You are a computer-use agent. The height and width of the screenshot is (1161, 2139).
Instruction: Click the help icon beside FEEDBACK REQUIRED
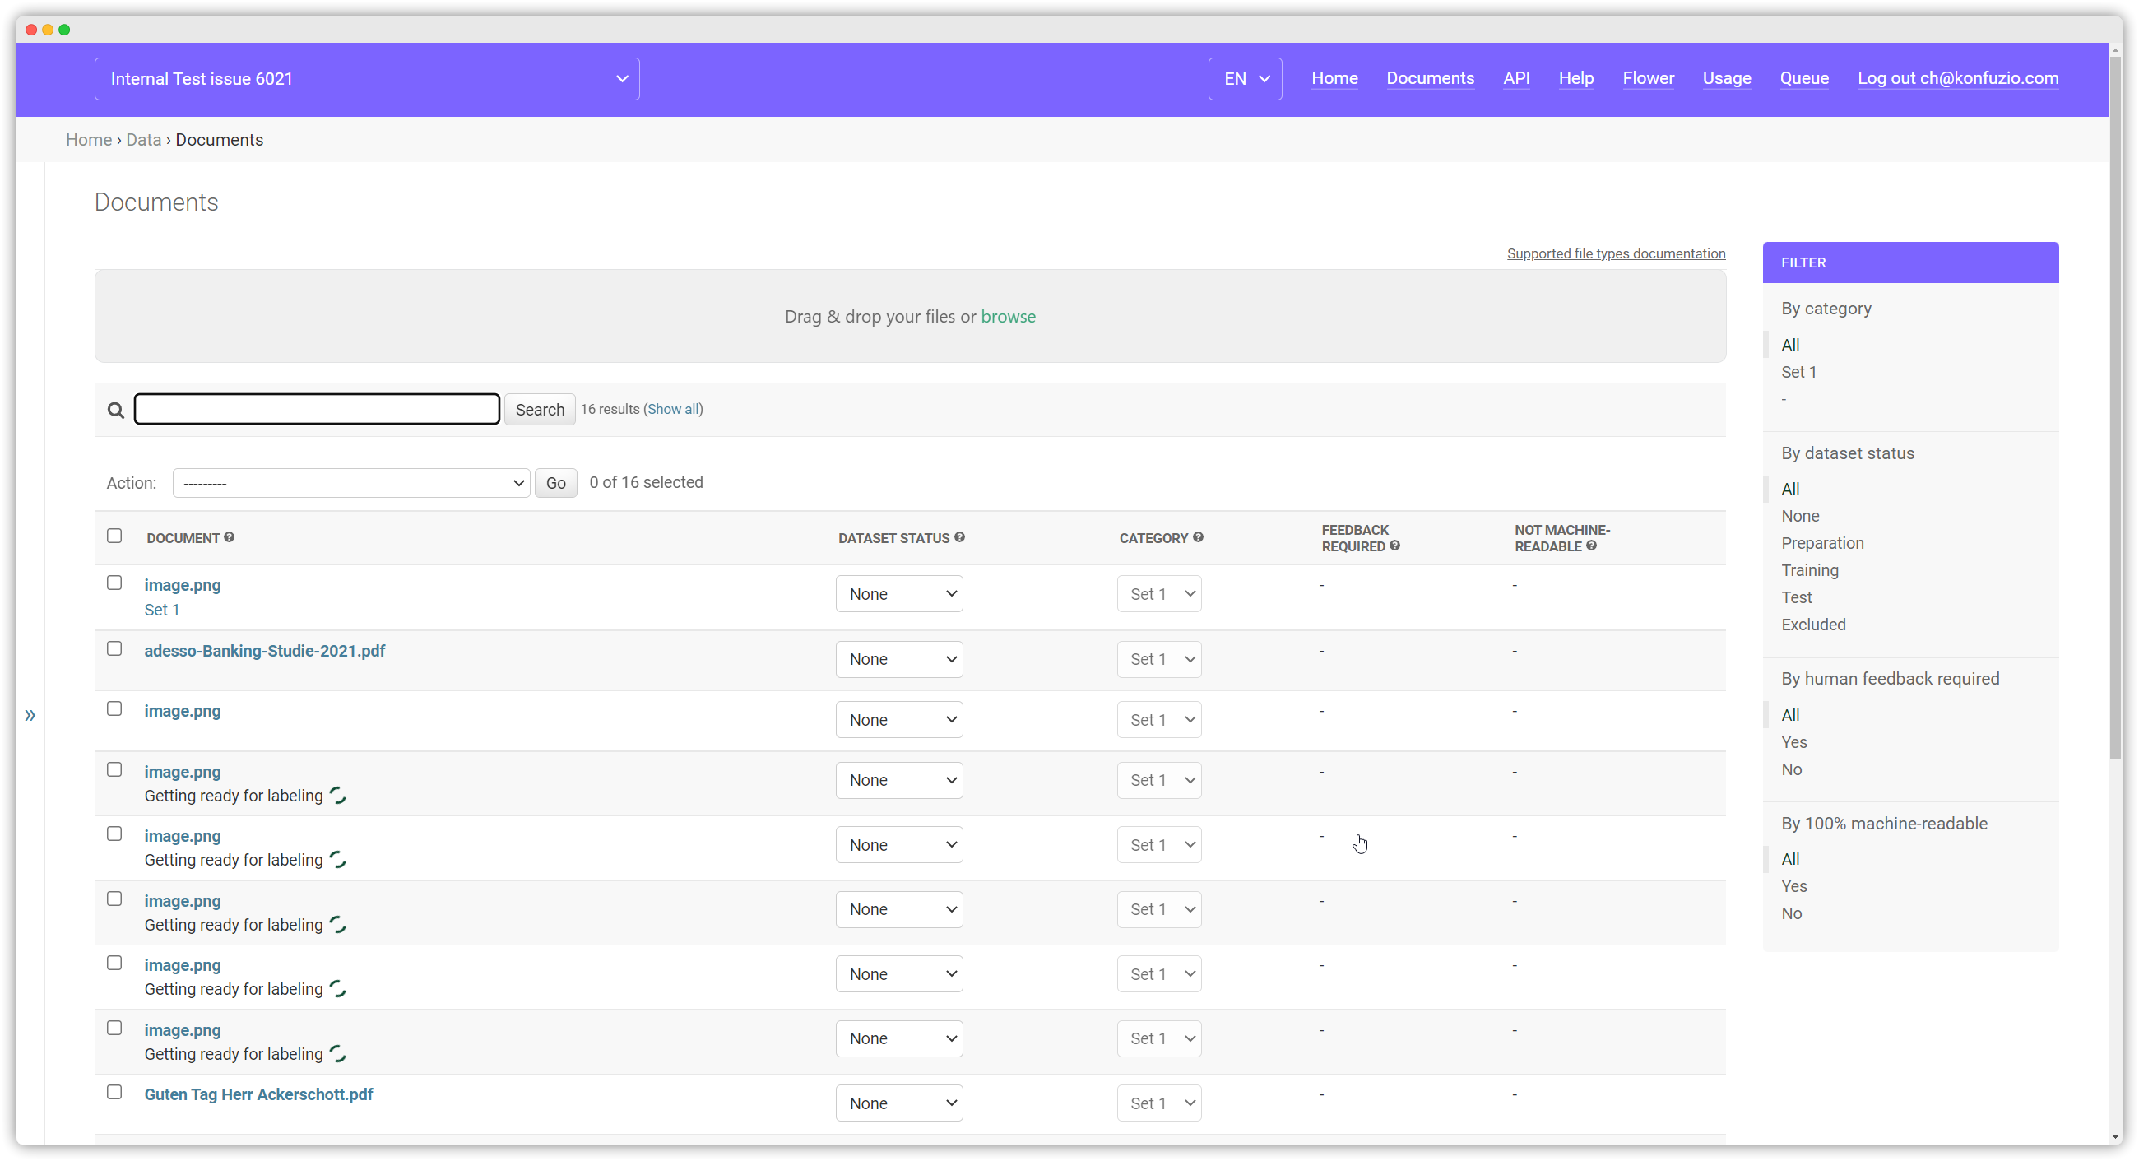(1395, 546)
